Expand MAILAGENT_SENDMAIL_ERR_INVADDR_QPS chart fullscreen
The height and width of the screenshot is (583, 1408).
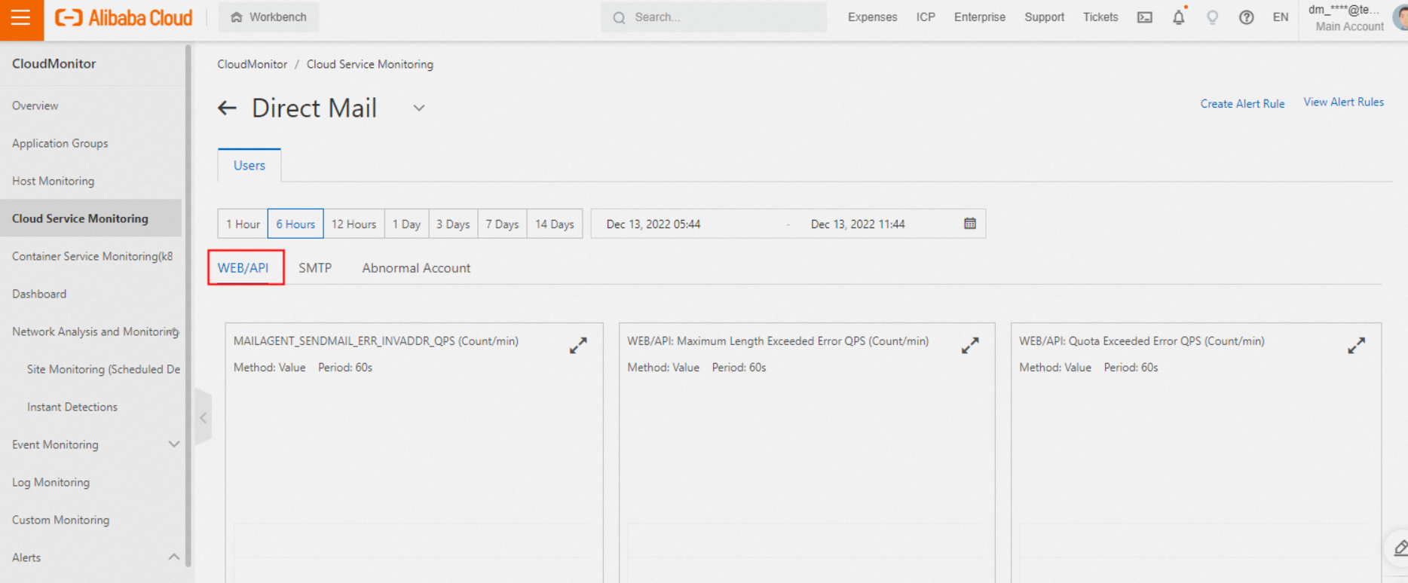pos(578,345)
